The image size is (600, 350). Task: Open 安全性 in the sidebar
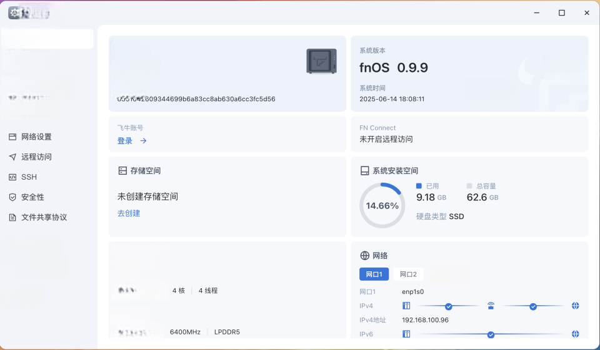[32, 197]
